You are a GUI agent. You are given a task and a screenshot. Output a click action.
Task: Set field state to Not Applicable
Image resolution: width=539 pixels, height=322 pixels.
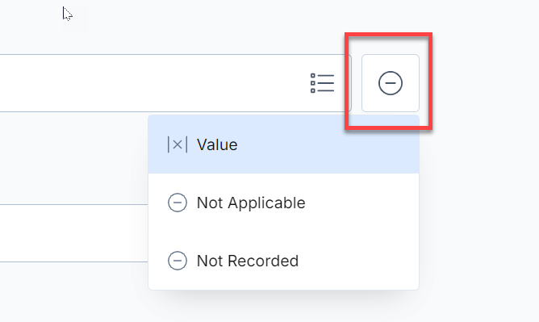click(x=283, y=203)
